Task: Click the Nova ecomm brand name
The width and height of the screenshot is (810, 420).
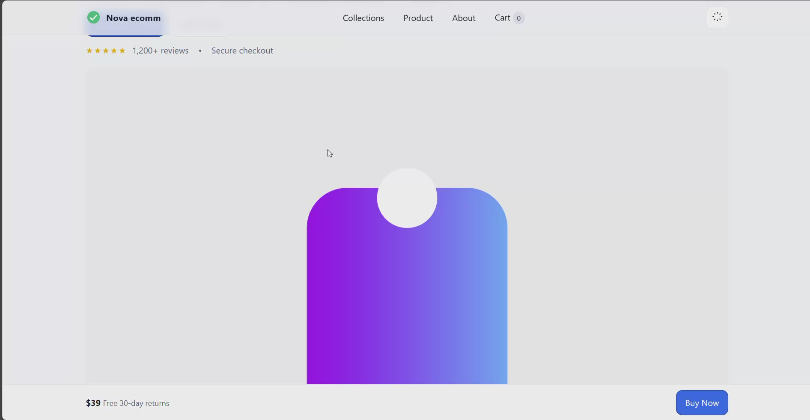Action: pos(133,18)
